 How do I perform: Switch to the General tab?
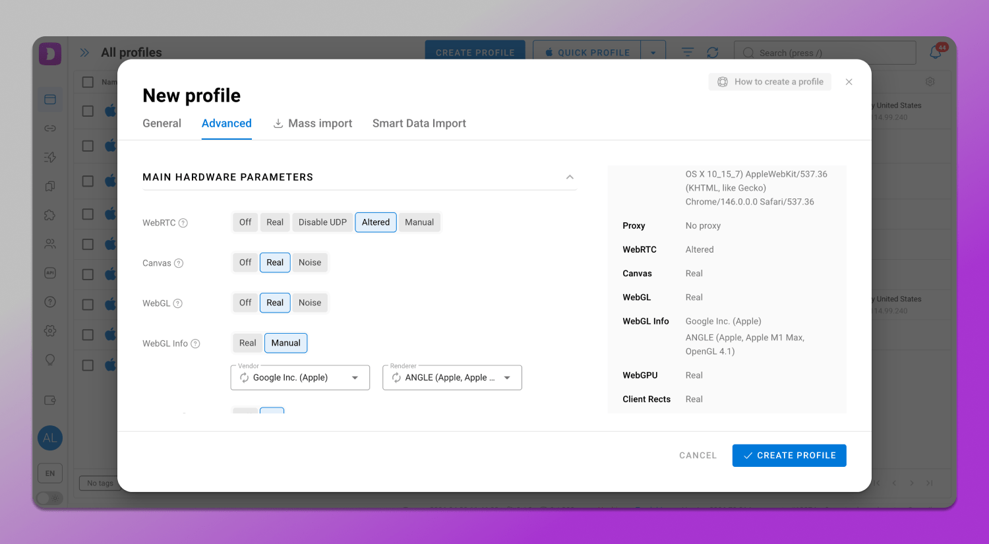coord(162,123)
